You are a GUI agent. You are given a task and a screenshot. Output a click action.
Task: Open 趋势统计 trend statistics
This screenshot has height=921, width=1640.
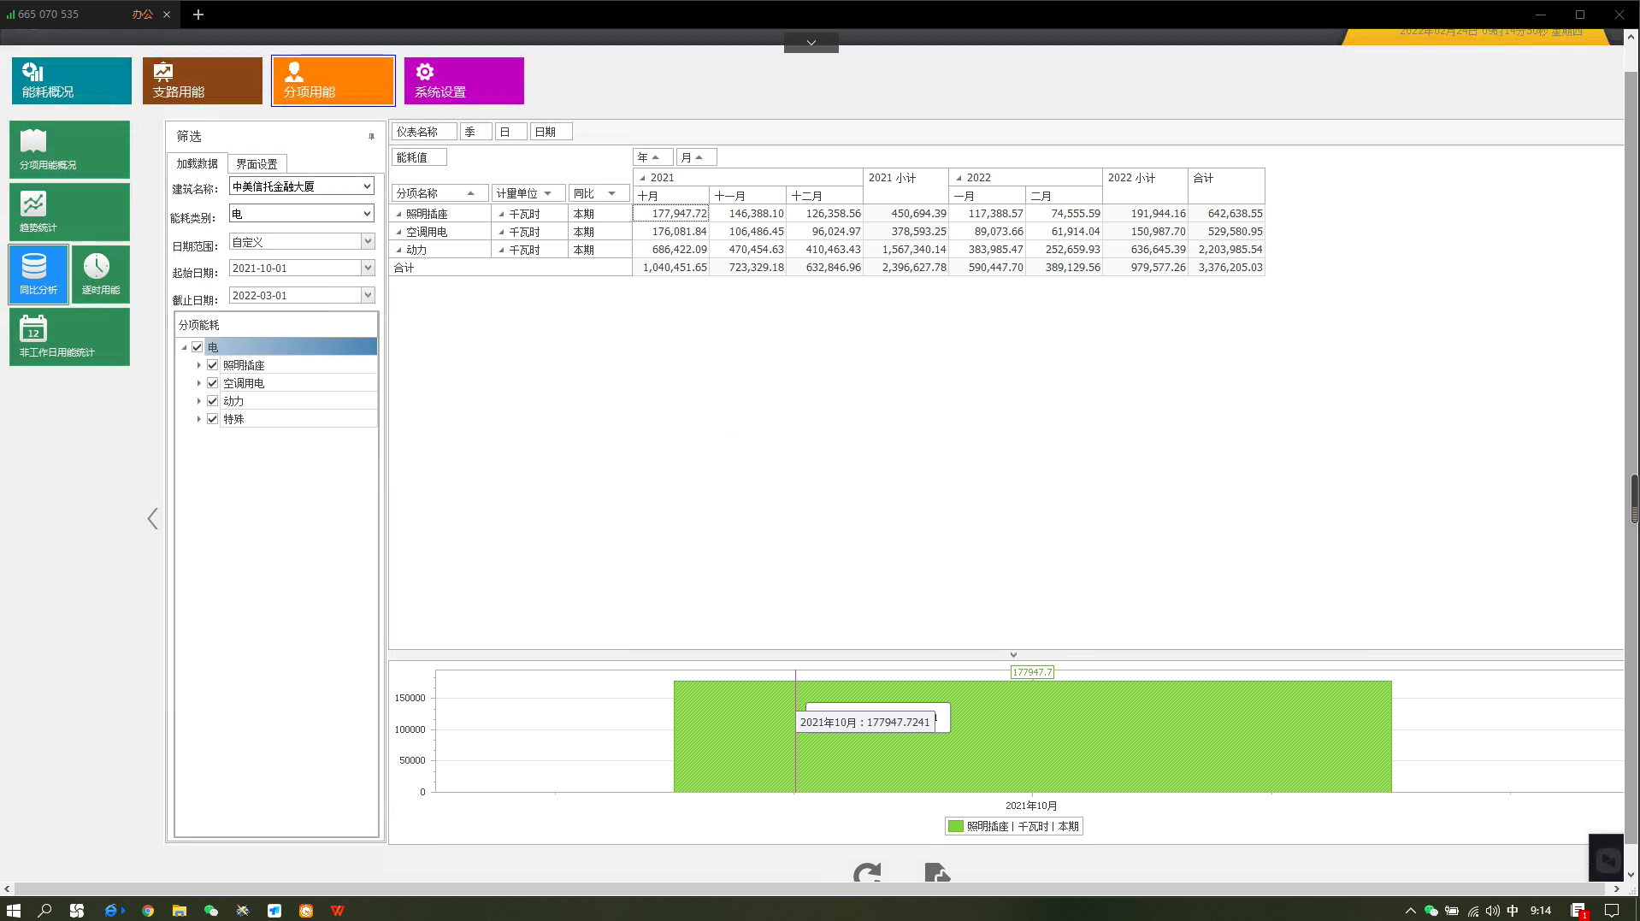pos(69,212)
